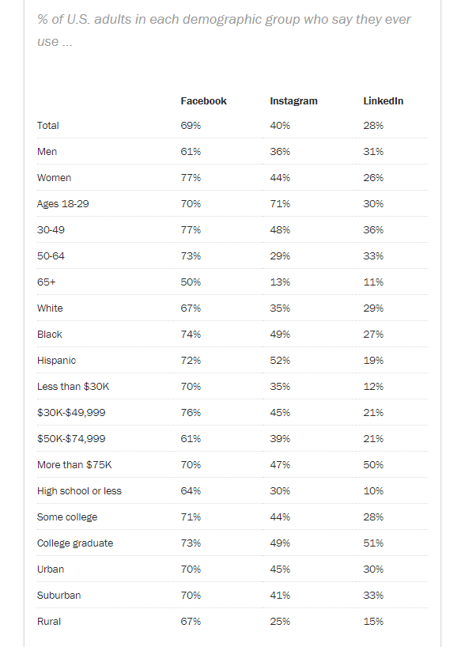The image size is (461, 647).
Task: Select the Total row label
Action: coord(47,126)
